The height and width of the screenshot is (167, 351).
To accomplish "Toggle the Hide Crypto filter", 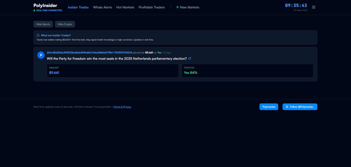I will tap(65, 24).
